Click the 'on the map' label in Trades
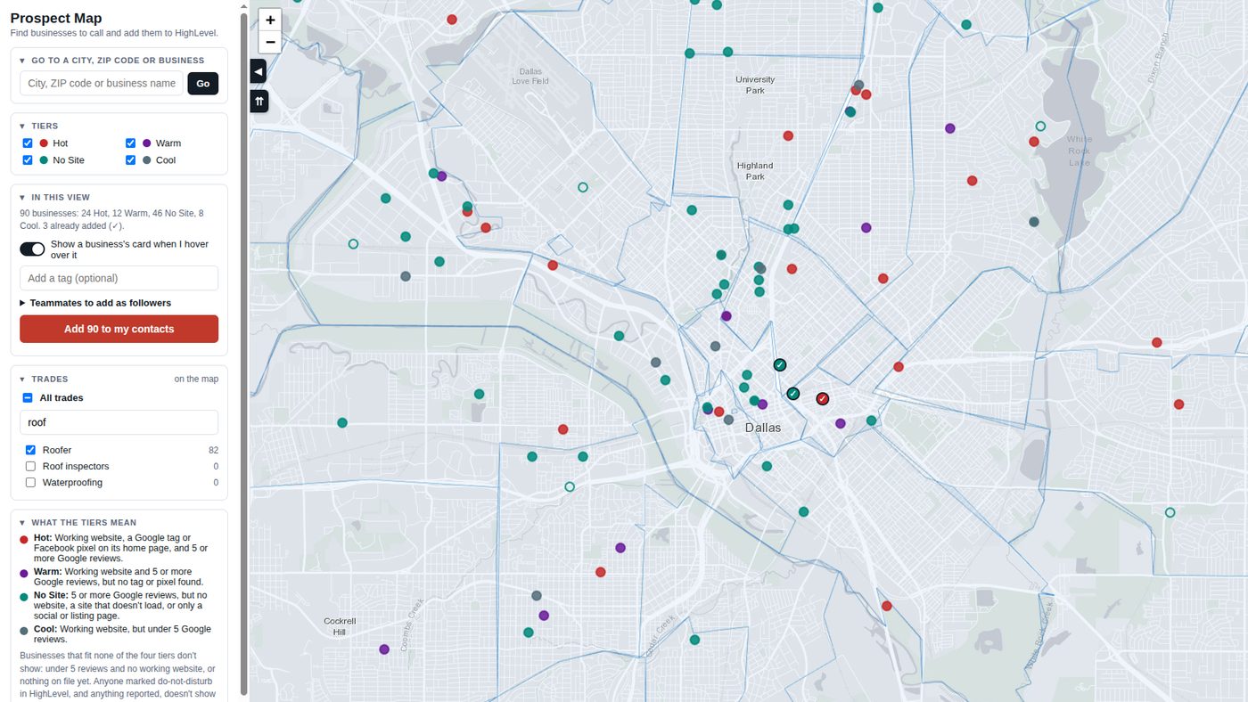Image resolution: width=1248 pixels, height=702 pixels. point(196,379)
